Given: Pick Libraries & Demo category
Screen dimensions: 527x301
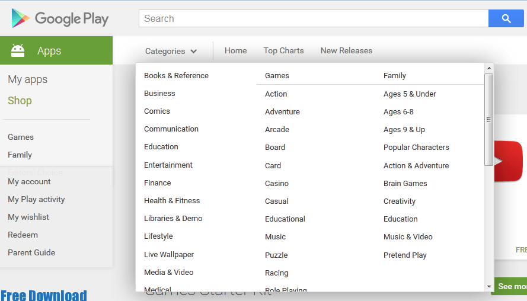Looking at the screenshot, I should click(174, 219).
